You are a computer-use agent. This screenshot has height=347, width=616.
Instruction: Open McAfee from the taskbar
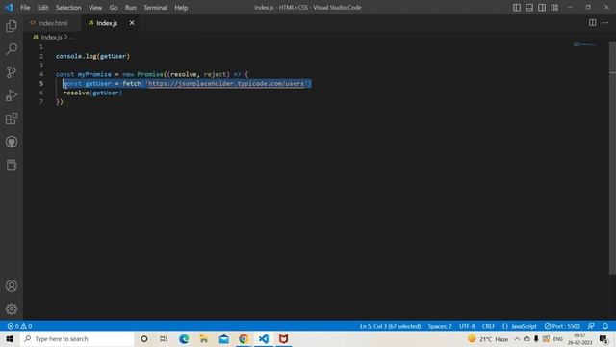[x=283, y=338]
